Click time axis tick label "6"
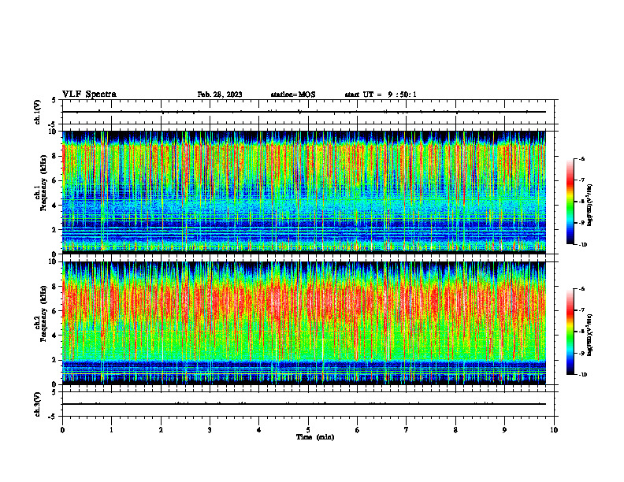 pyautogui.click(x=358, y=430)
